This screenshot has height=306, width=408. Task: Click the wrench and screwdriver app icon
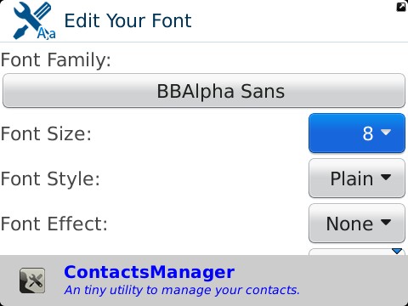(x=35, y=20)
